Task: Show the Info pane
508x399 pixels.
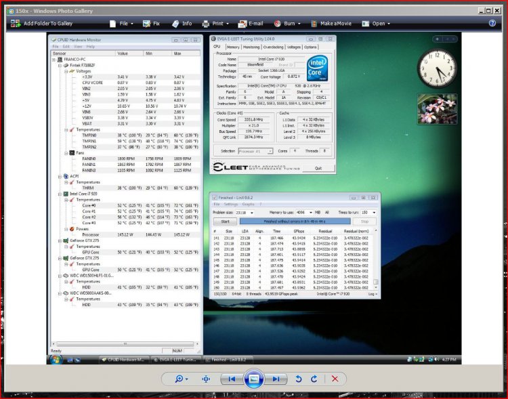Action: (x=182, y=23)
